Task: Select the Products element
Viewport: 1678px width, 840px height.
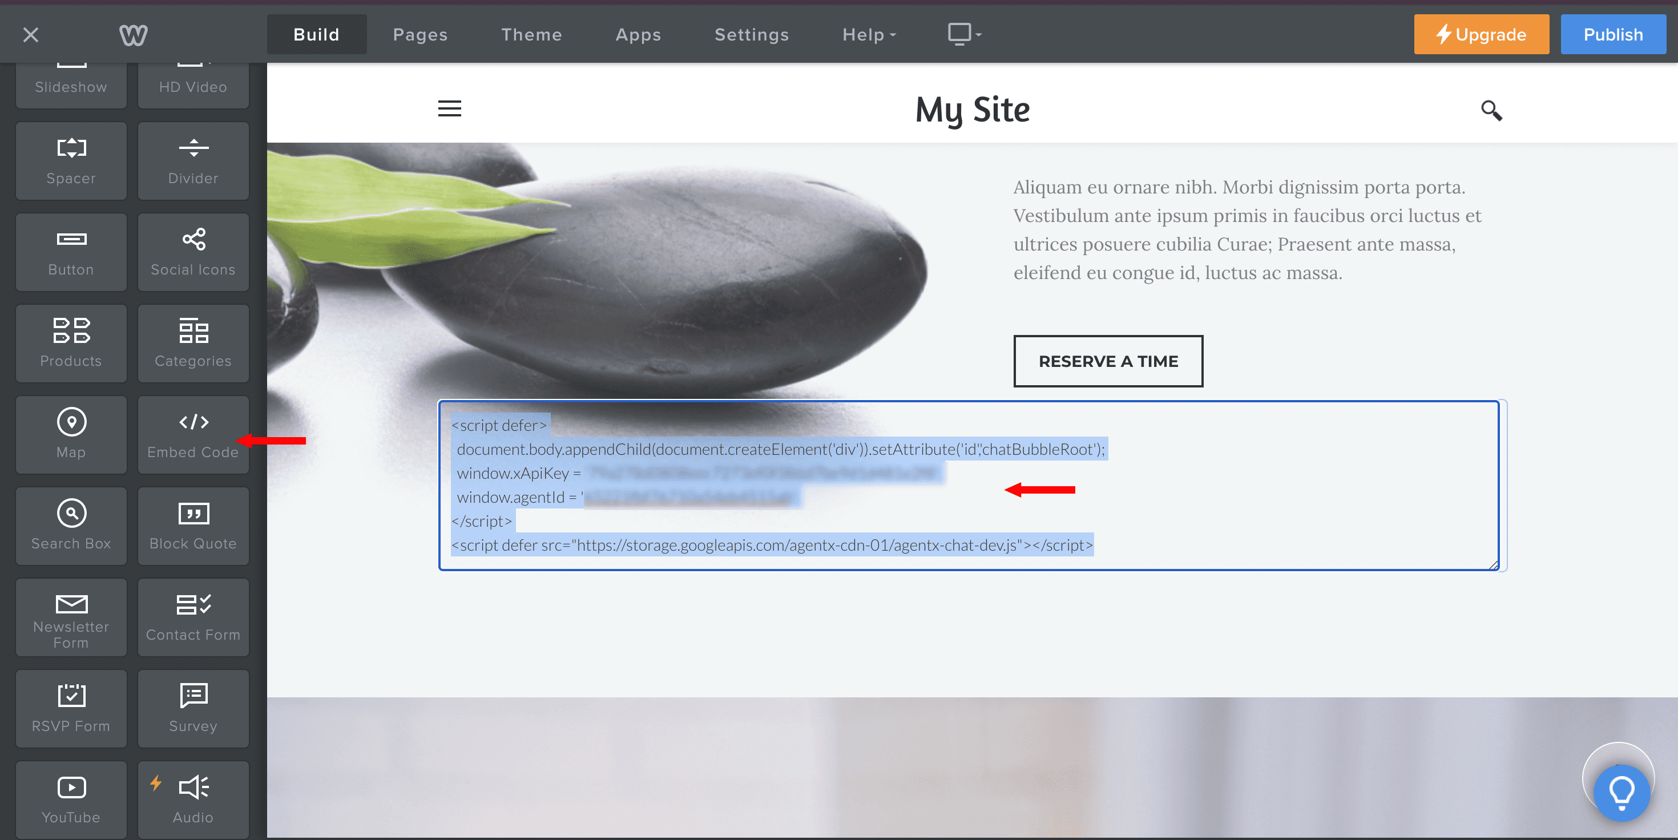Action: [71, 343]
